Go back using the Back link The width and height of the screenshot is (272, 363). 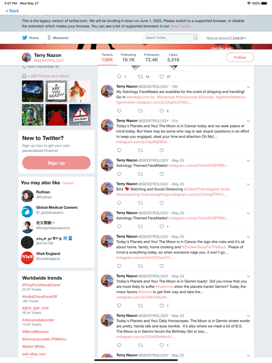[12, 11]
